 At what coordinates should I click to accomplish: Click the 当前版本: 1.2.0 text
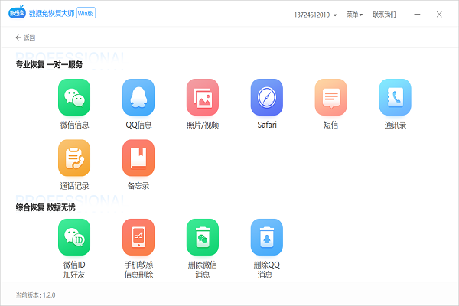tap(35, 295)
